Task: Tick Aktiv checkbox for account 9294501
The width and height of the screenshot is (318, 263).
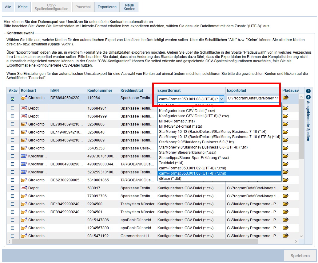Action: pyautogui.click(x=13, y=212)
